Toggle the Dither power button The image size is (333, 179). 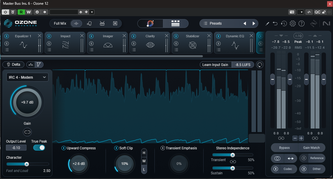click(304, 169)
